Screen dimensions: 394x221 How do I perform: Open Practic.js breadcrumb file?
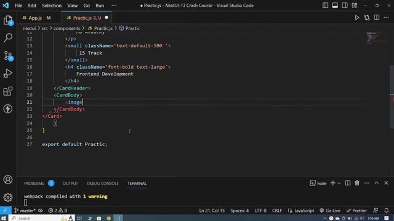coord(100,28)
